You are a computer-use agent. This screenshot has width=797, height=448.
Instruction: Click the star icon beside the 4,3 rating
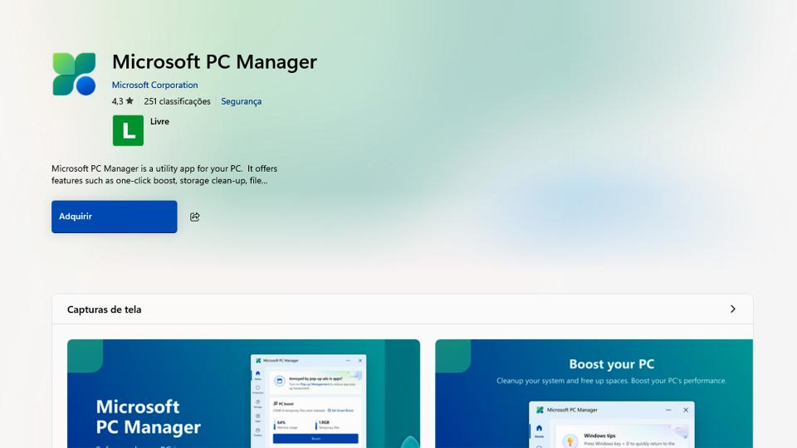tap(129, 101)
